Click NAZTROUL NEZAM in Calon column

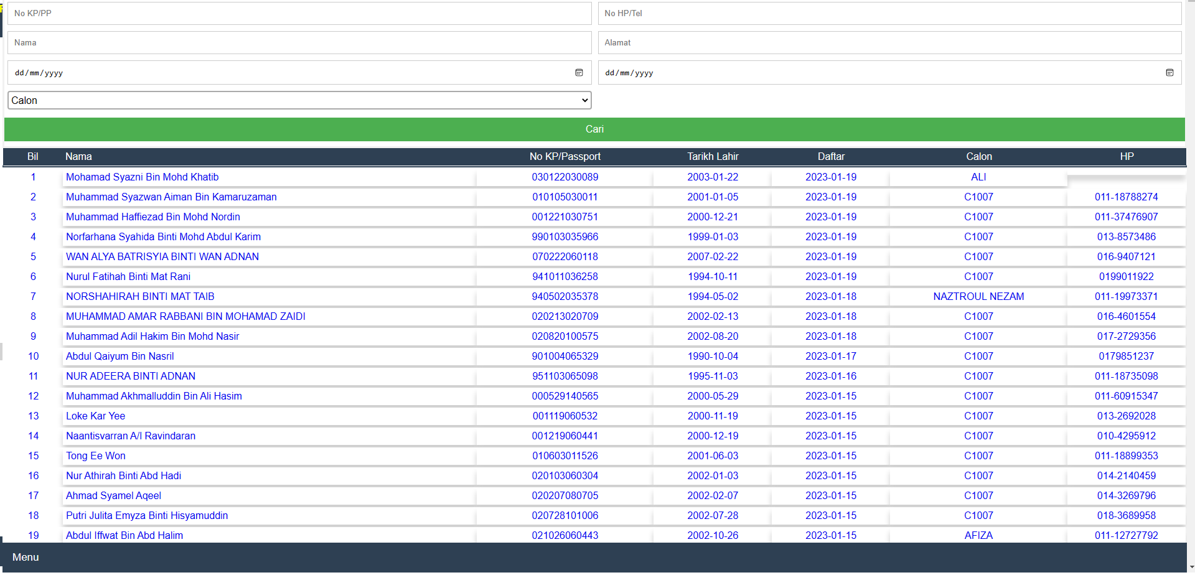[978, 296]
